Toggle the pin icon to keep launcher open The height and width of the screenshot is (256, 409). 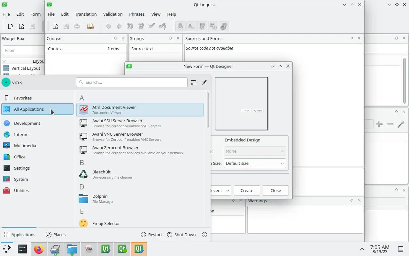click(x=204, y=82)
